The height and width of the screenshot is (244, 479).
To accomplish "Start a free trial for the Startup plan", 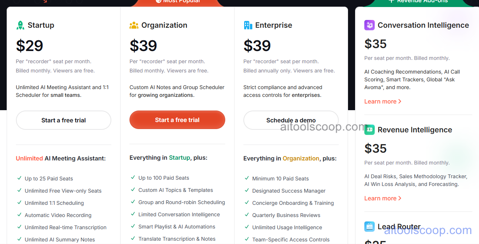I will (63, 120).
